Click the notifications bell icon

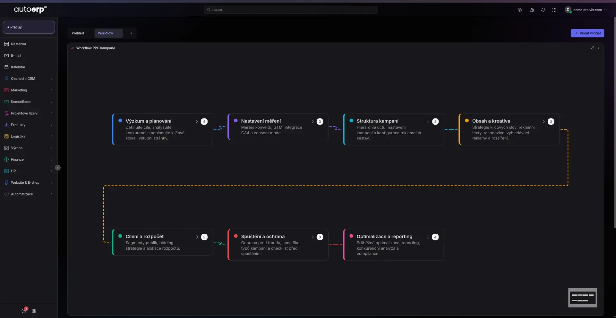[x=543, y=10]
